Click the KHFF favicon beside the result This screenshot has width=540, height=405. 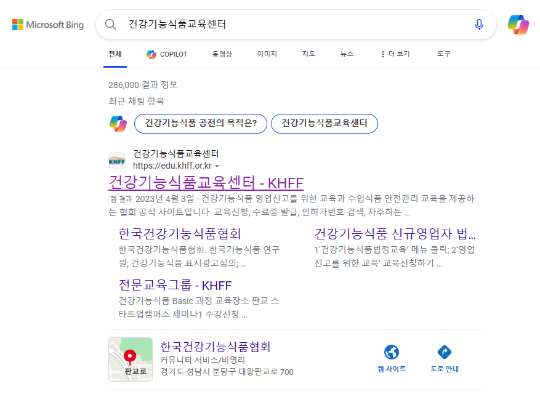[118, 159]
